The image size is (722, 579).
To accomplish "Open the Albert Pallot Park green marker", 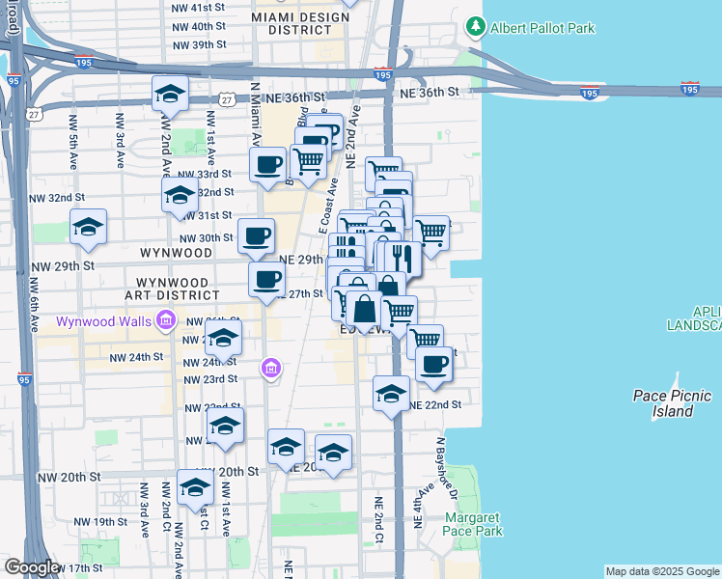I will [x=475, y=28].
